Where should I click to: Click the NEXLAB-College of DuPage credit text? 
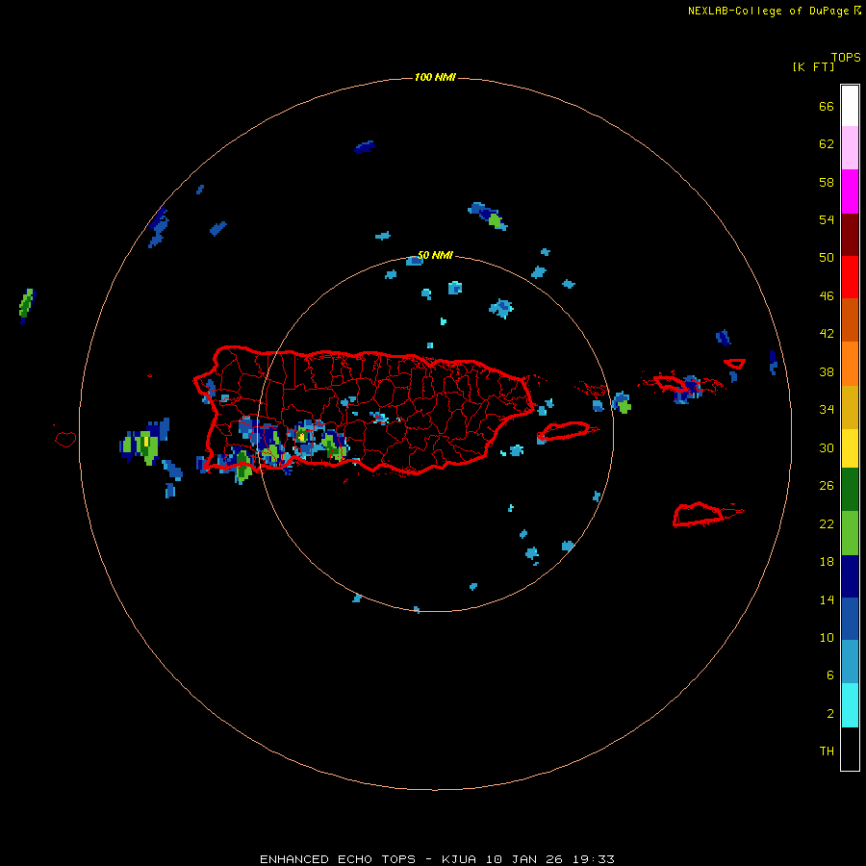point(768,11)
